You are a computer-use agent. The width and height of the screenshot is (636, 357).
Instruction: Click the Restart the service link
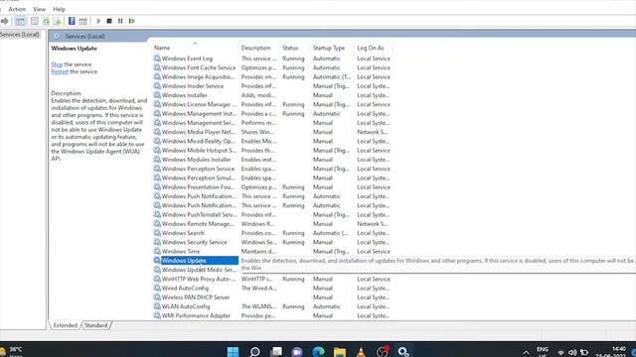pyautogui.click(x=60, y=71)
